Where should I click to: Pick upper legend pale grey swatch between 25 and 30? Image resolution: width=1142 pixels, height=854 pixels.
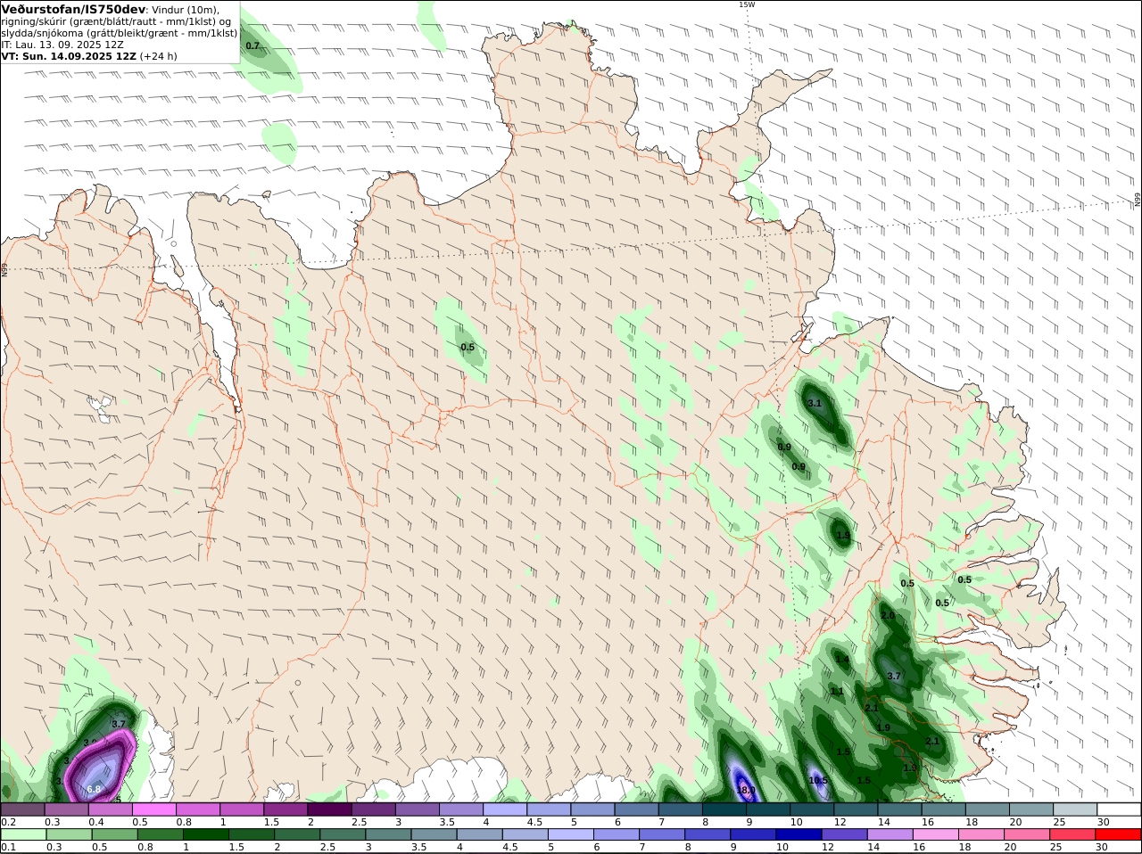(x=1075, y=809)
